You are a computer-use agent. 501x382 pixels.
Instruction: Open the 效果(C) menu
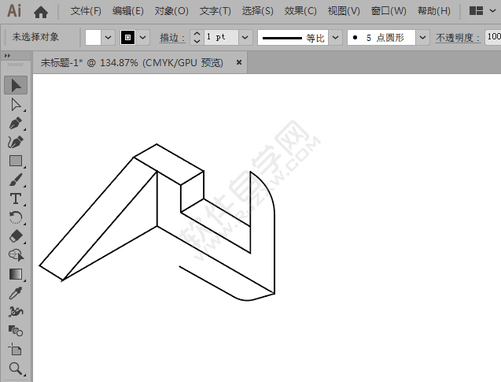click(300, 11)
